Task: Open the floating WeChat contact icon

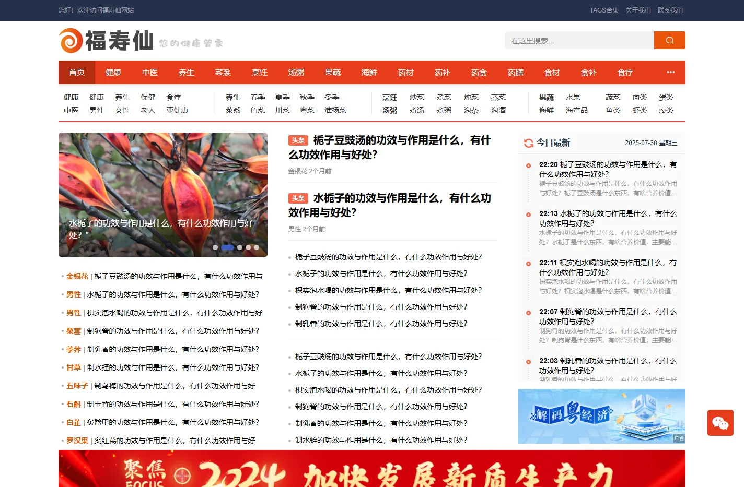Action: [x=720, y=423]
